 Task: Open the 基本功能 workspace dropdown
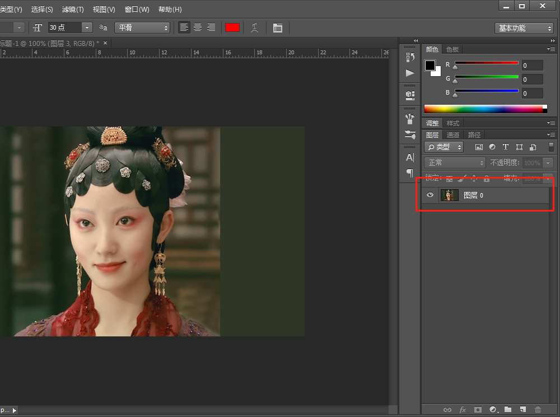[524, 28]
